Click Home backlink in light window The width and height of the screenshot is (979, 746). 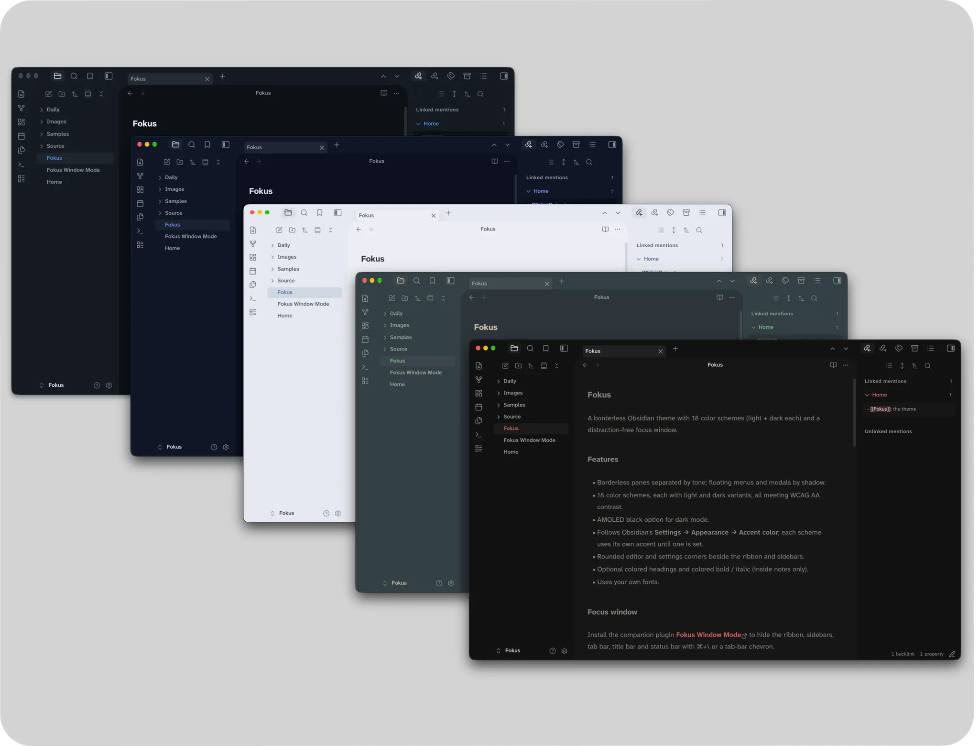point(651,259)
